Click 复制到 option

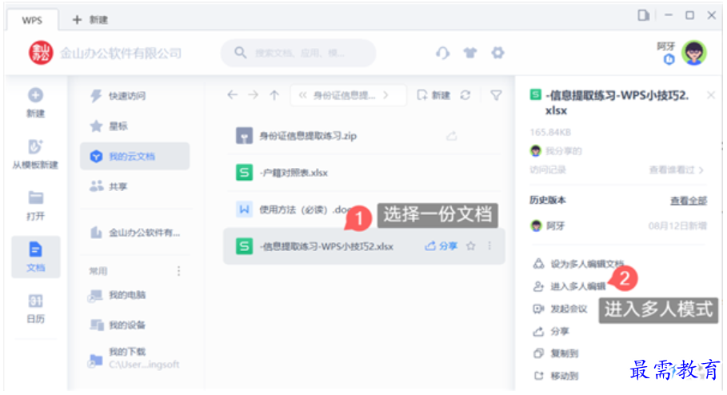click(x=555, y=353)
